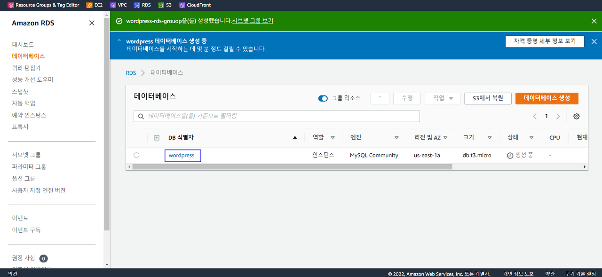Viewport: 602px width, 277px height.
Task: Open 스냅샷 in sidebar
Action: (20, 91)
